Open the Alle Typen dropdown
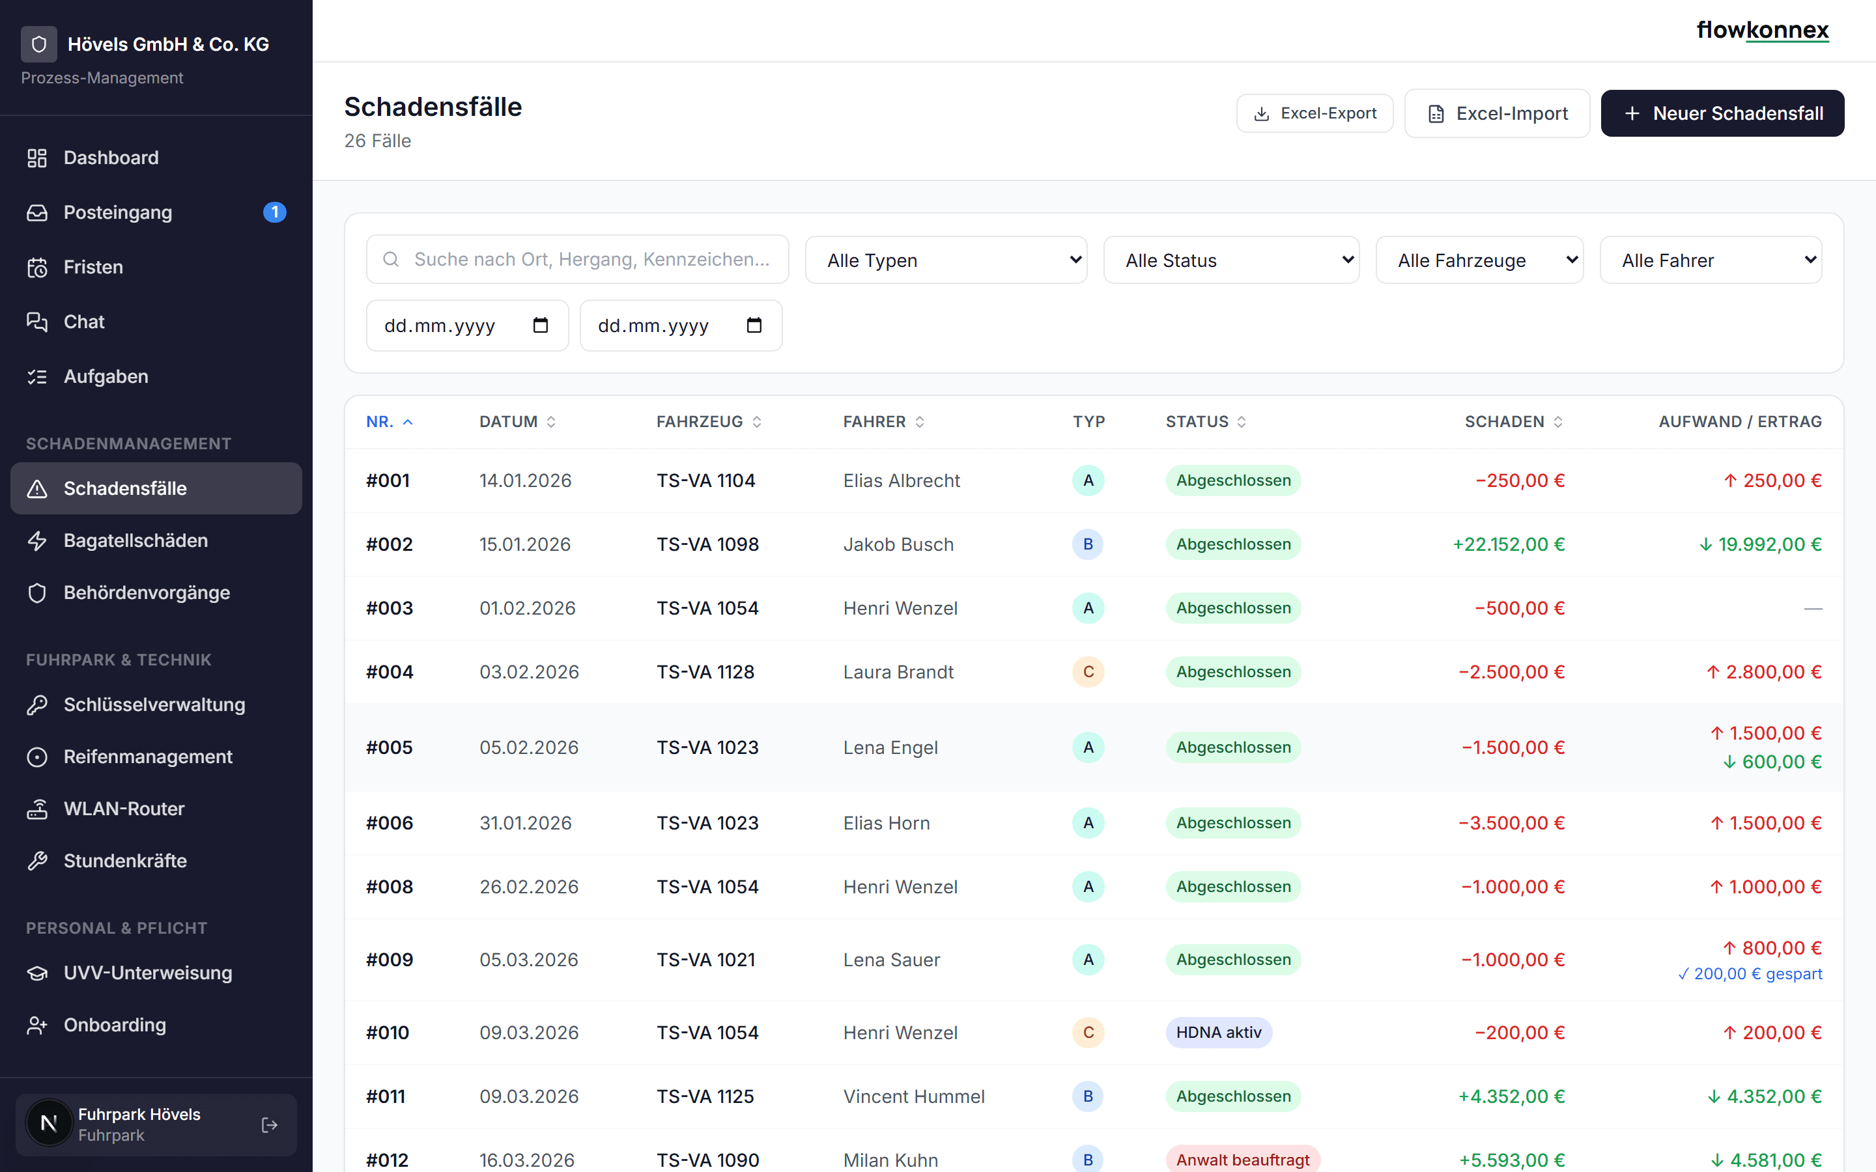Screen dimensions: 1876x1172 [x=946, y=260]
